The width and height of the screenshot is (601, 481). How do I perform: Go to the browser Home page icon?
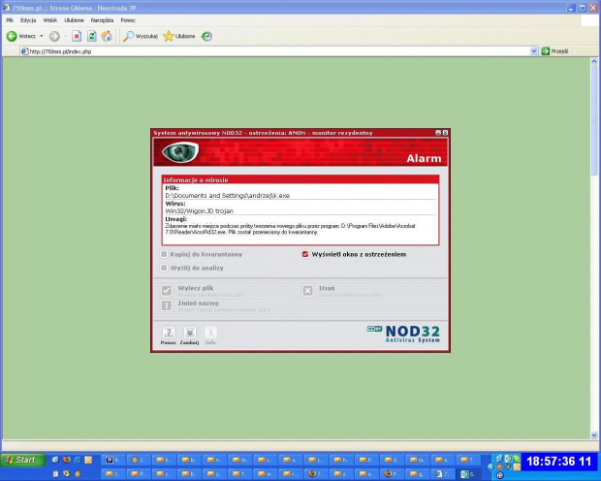tap(107, 36)
